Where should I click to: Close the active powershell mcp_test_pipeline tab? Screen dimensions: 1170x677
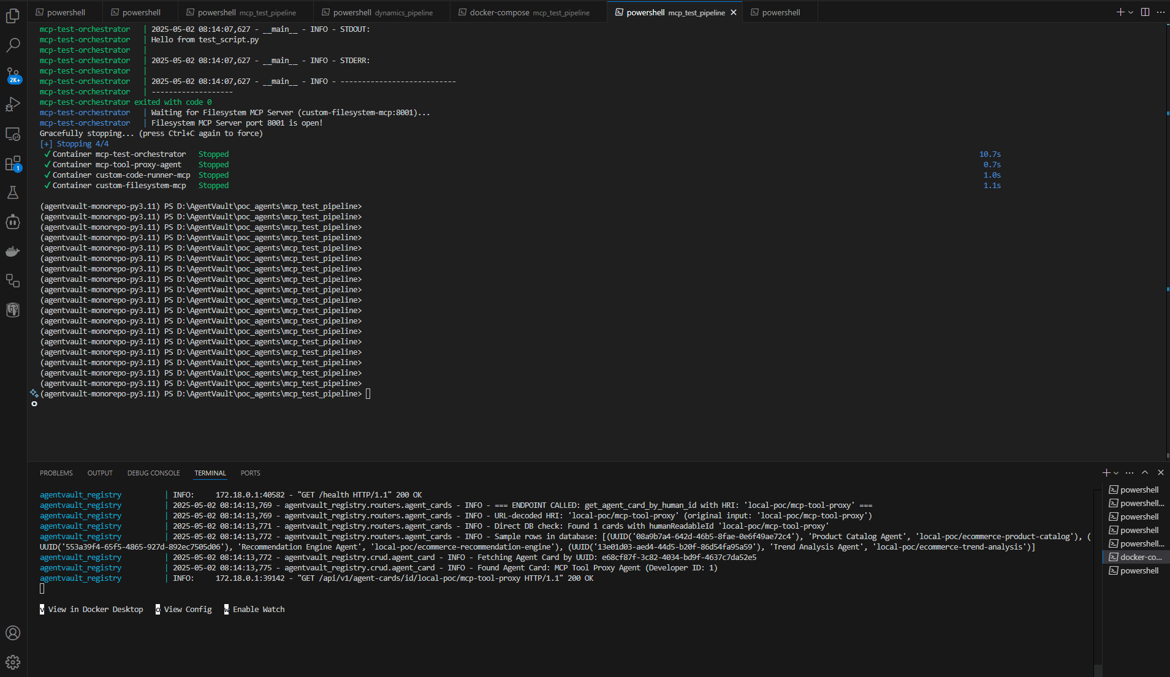pos(733,12)
